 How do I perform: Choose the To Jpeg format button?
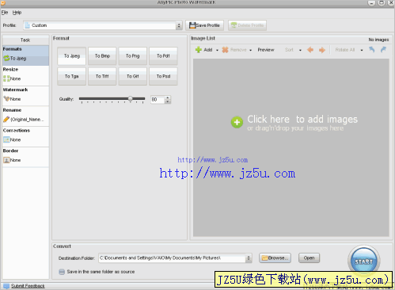tap(71, 55)
